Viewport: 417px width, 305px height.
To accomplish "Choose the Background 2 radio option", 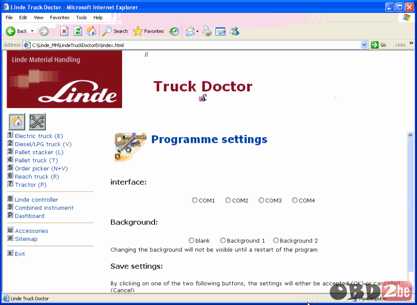I will click(276, 240).
